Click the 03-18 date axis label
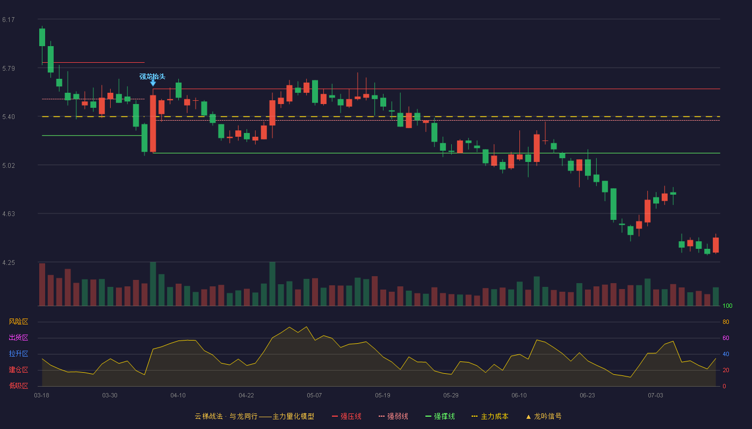 (x=41, y=395)
